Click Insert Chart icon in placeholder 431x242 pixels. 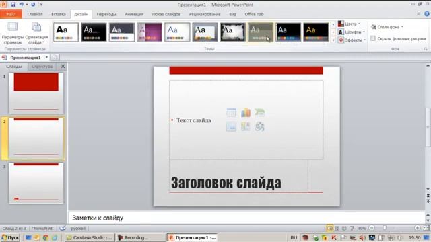coord(245,112)
